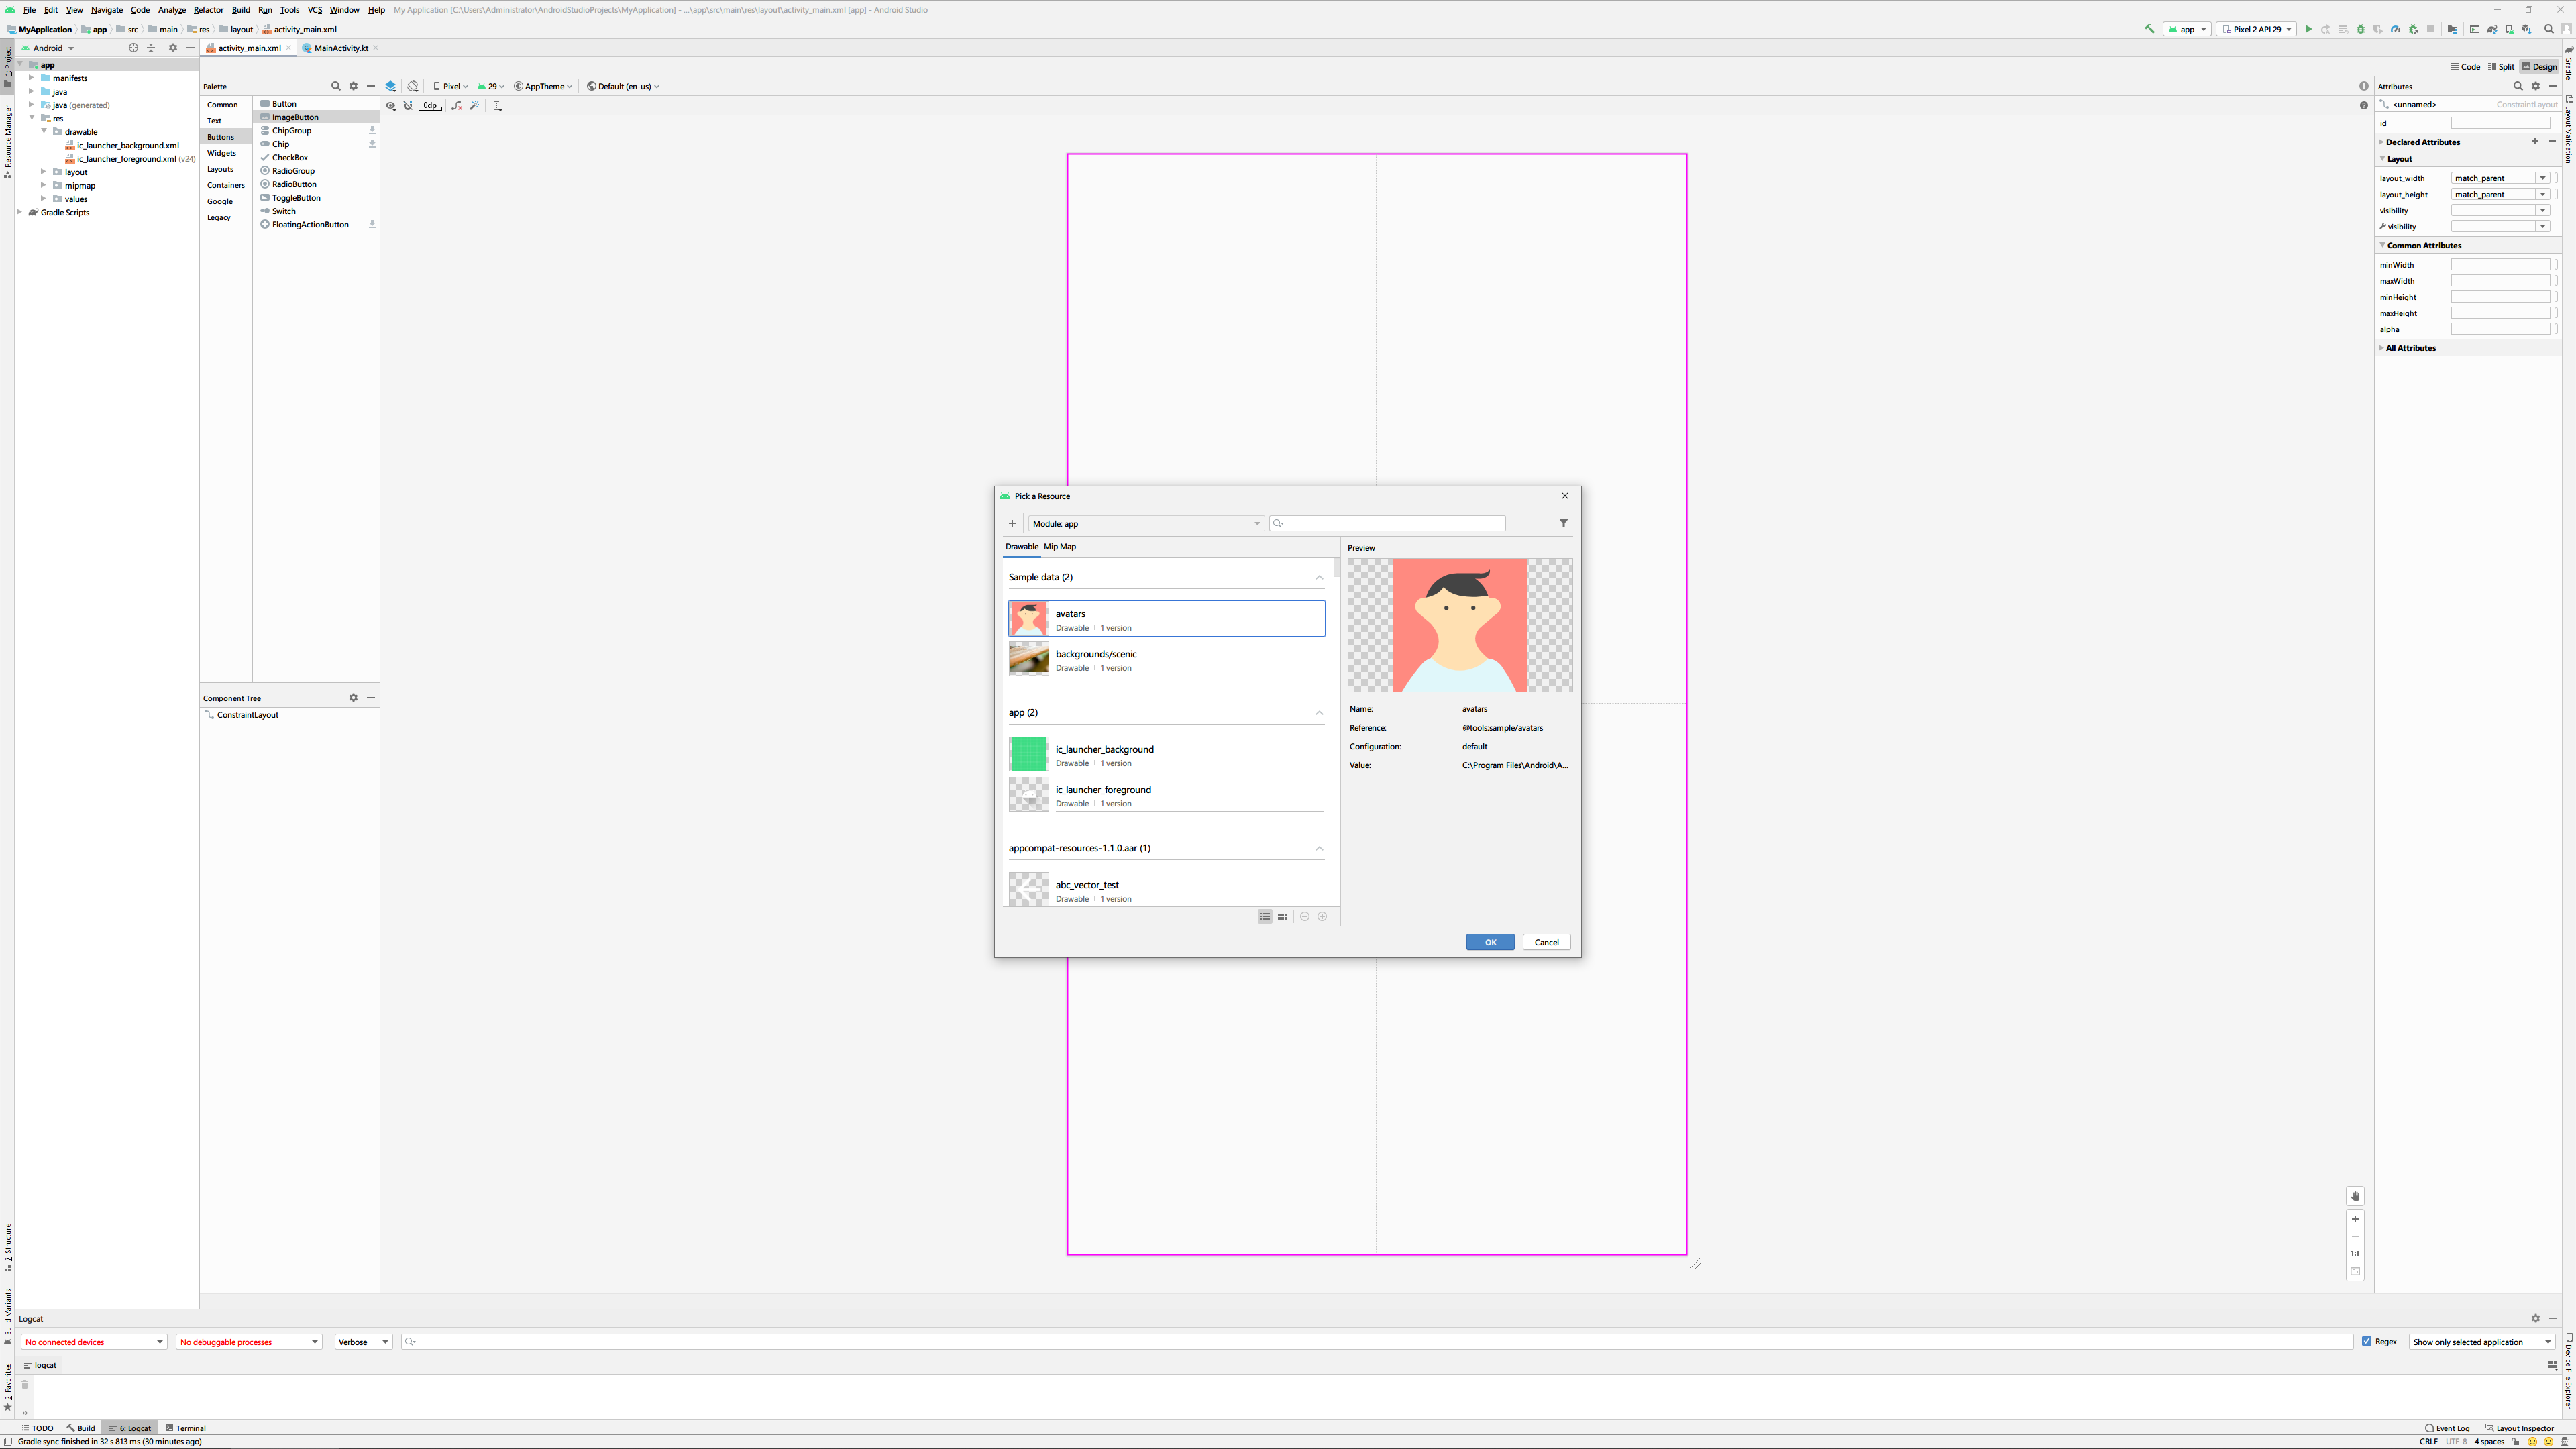Viewport: 2576px width, 1449px height.
Task: Click the Cancel button in dialog
Action: point(1546,942)
